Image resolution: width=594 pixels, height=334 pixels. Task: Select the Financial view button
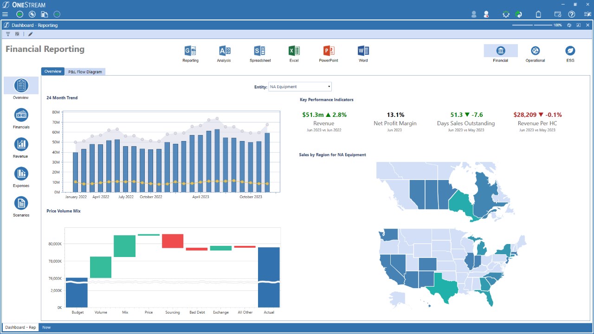tap(501, 51)
